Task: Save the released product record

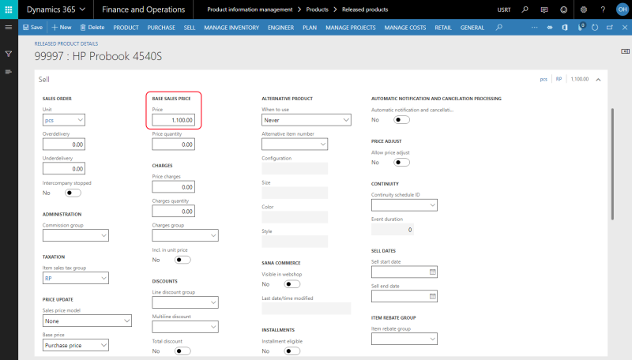Action: click(x=32, y=28)
